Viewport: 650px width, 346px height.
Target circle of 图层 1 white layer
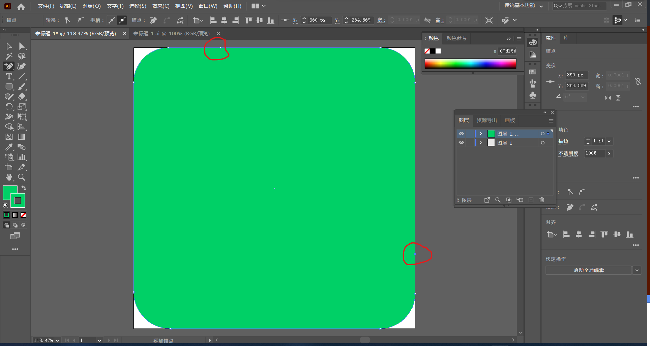coord(543,143)
